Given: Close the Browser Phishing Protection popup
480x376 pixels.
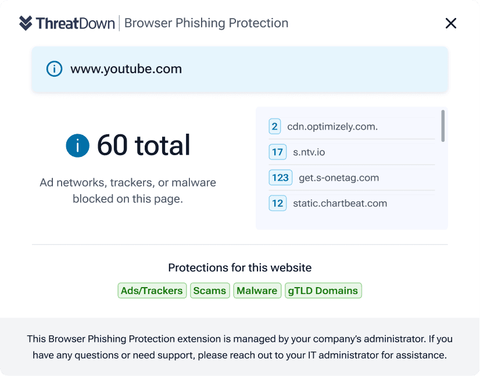Looking at the screenshot, I should (x=450, y=23).
